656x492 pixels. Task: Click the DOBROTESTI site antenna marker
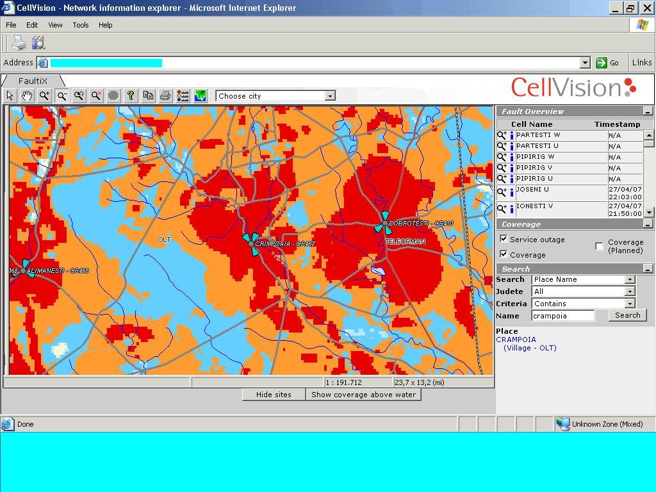(x=384, y=224)
